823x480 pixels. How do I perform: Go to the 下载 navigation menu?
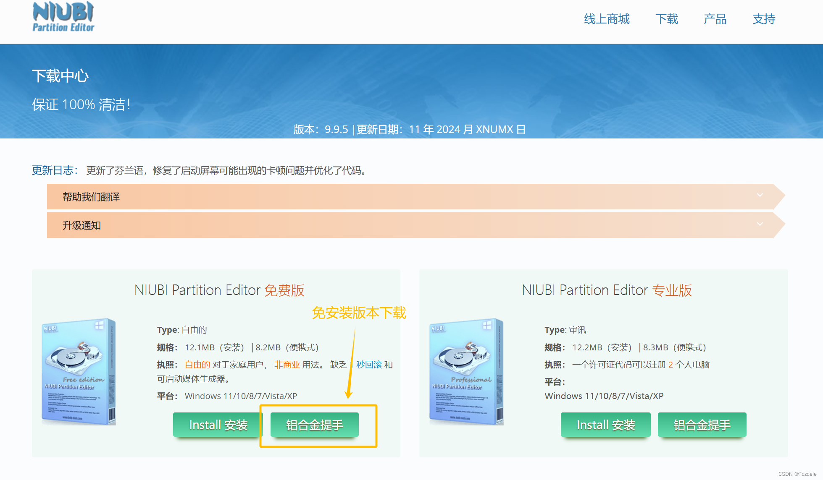coord(667,19)
